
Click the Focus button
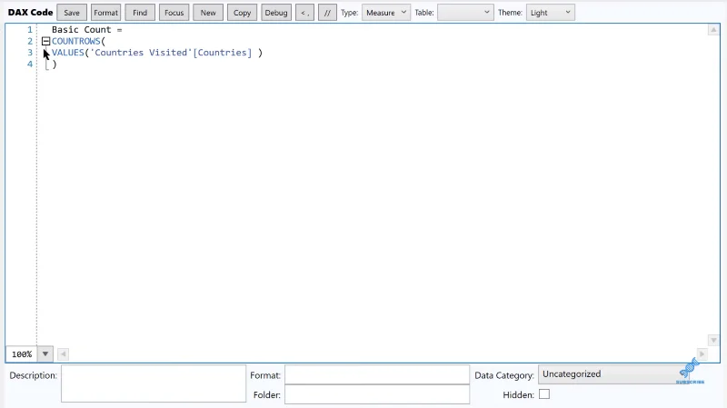coord(174,13)
